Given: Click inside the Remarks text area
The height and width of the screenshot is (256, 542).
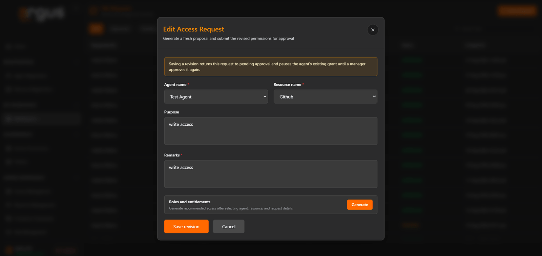Looking at the screenshot, I should point(271,174).
